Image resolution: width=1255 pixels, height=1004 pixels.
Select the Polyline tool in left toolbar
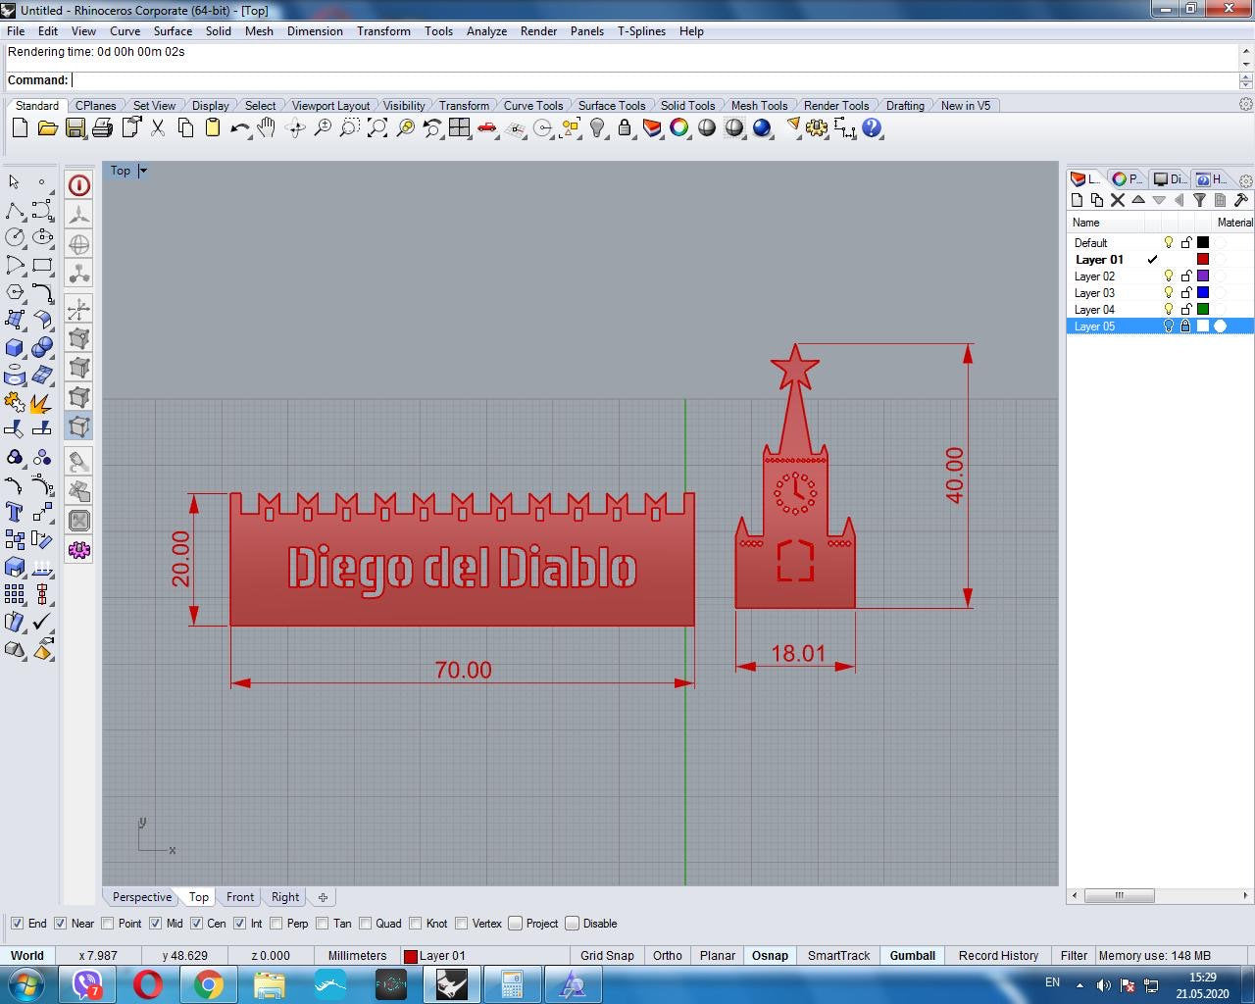pyautogui.click(x=15, y=211)
